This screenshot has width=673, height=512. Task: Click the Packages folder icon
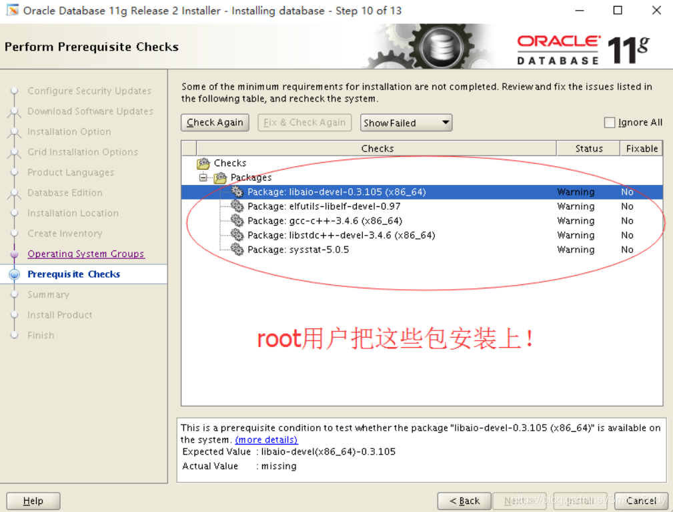point(220,178)
